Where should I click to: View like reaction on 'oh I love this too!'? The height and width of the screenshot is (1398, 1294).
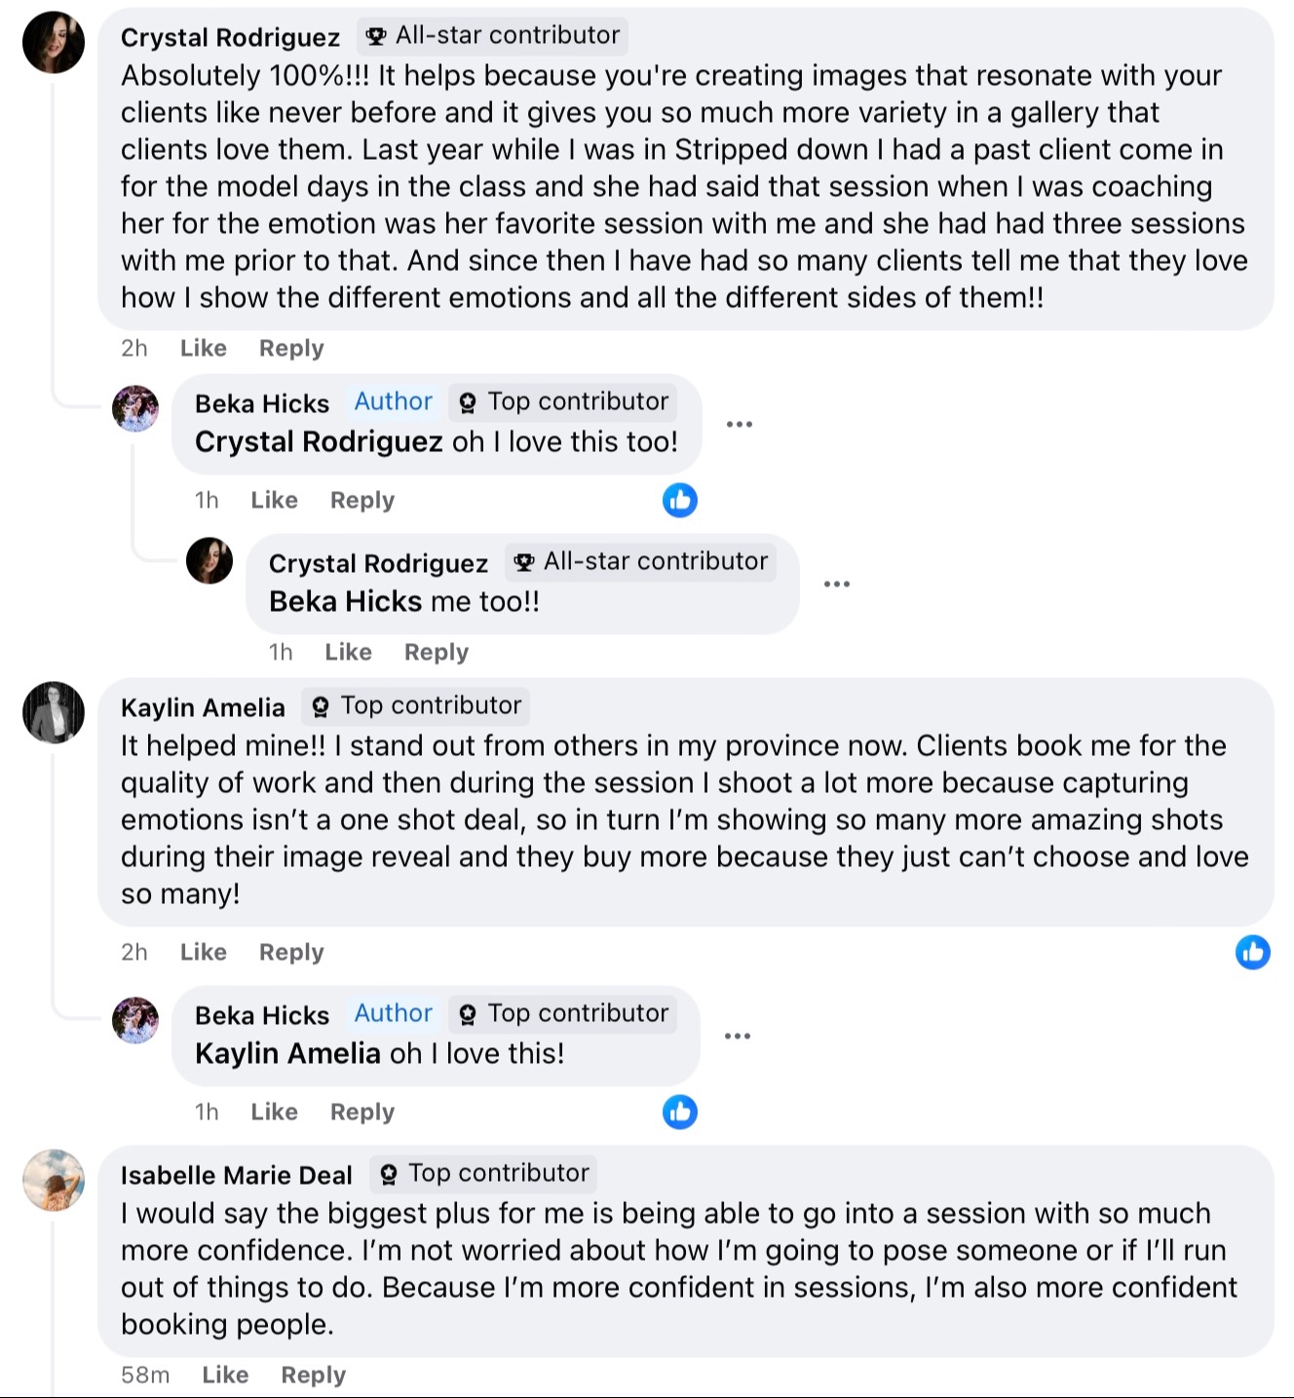680,500
